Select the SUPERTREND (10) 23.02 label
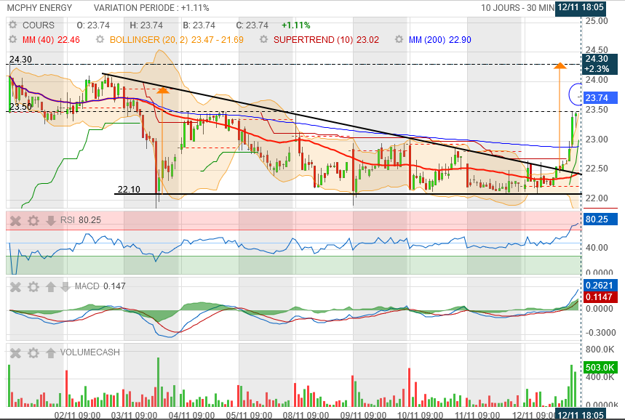This screenshot has width=625, height=420. pyautogui.click(x=326, y=40)
